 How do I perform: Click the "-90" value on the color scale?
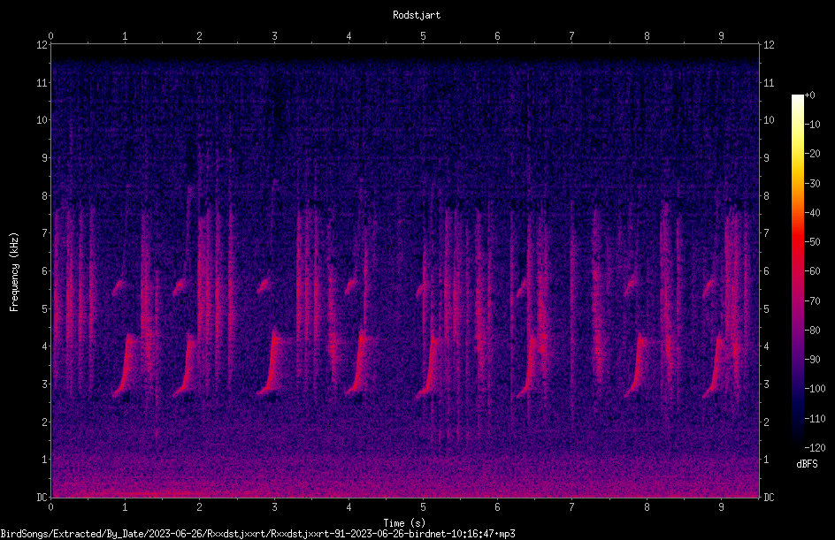812,360
